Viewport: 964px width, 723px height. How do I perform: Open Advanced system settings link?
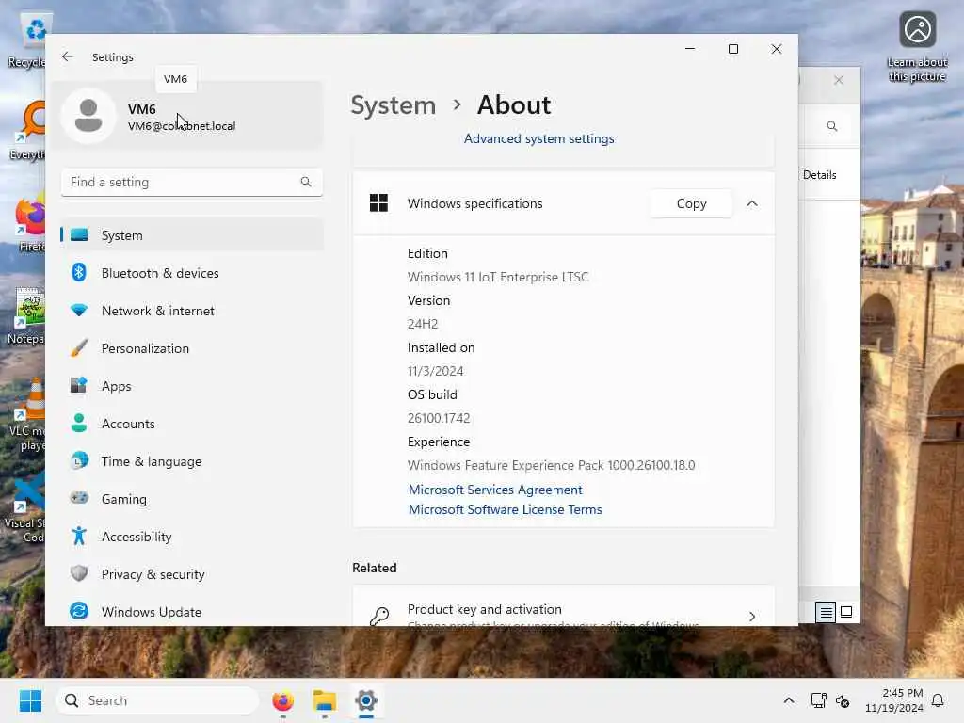(539, 139)
